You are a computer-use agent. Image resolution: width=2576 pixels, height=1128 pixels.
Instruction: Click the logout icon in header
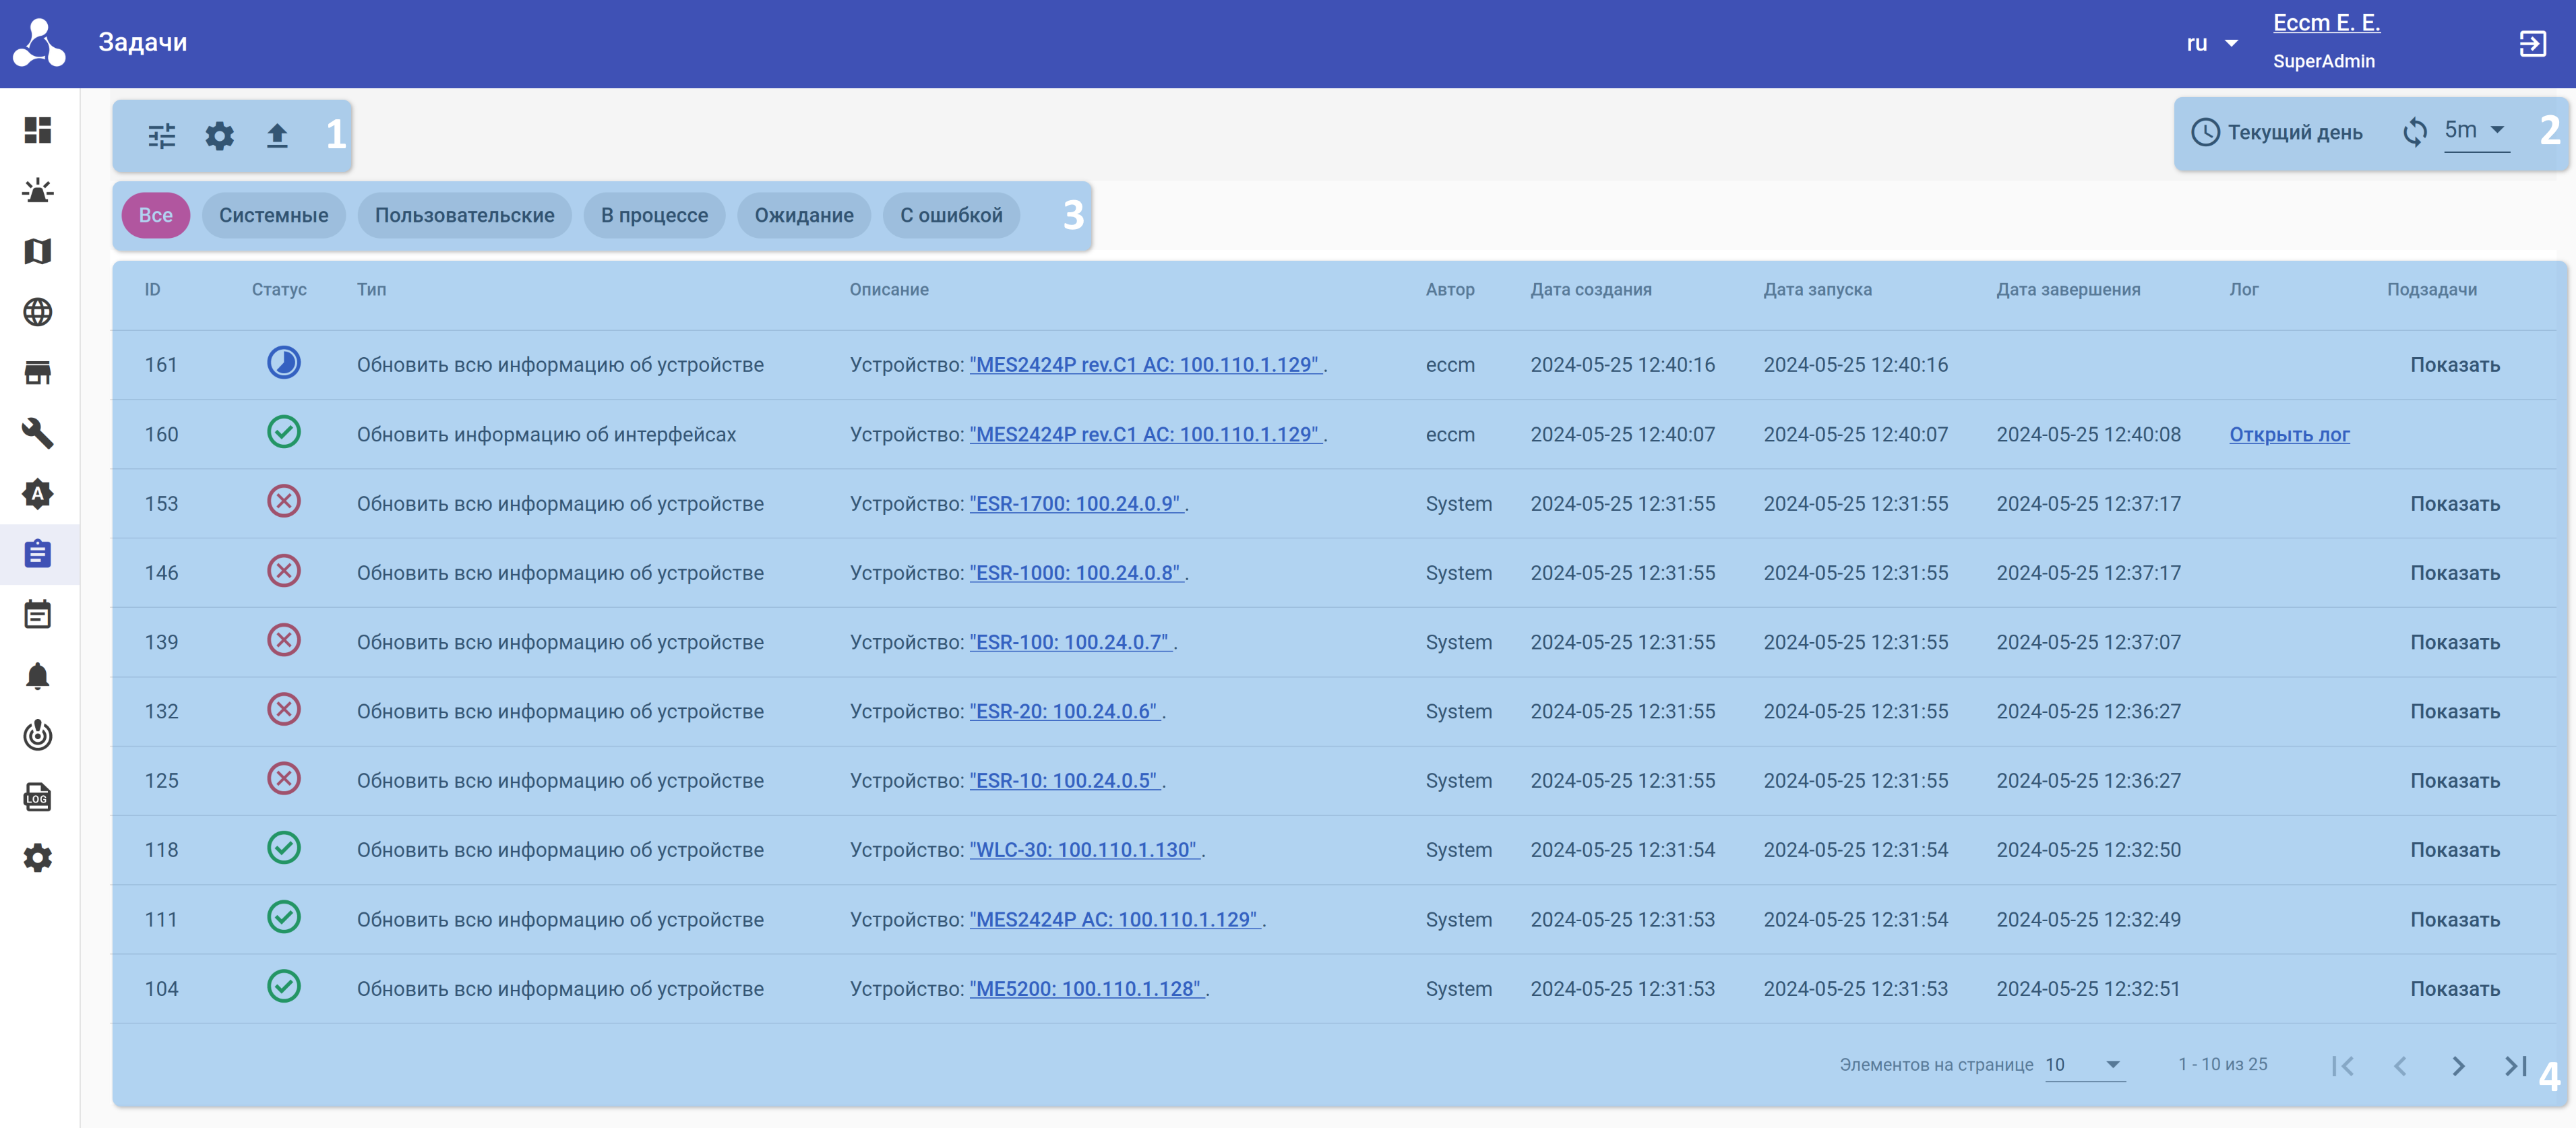click(2531, 44)
